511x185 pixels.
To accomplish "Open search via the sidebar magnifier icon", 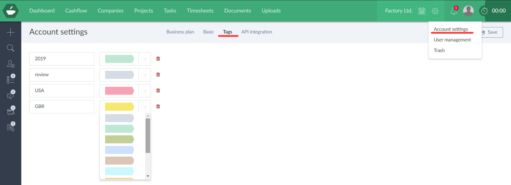I will (x=11, y=48).
